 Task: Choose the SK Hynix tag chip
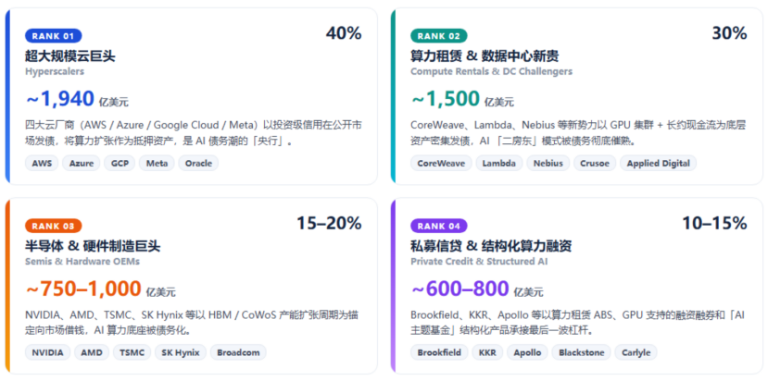pos(181,352)
